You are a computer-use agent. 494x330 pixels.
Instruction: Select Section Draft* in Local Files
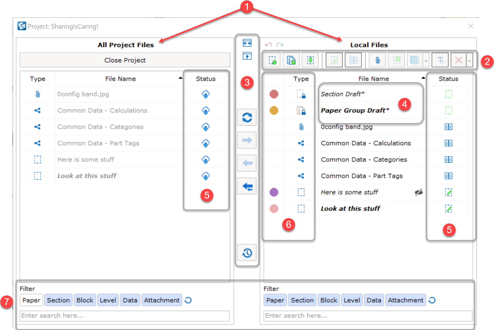343,94
